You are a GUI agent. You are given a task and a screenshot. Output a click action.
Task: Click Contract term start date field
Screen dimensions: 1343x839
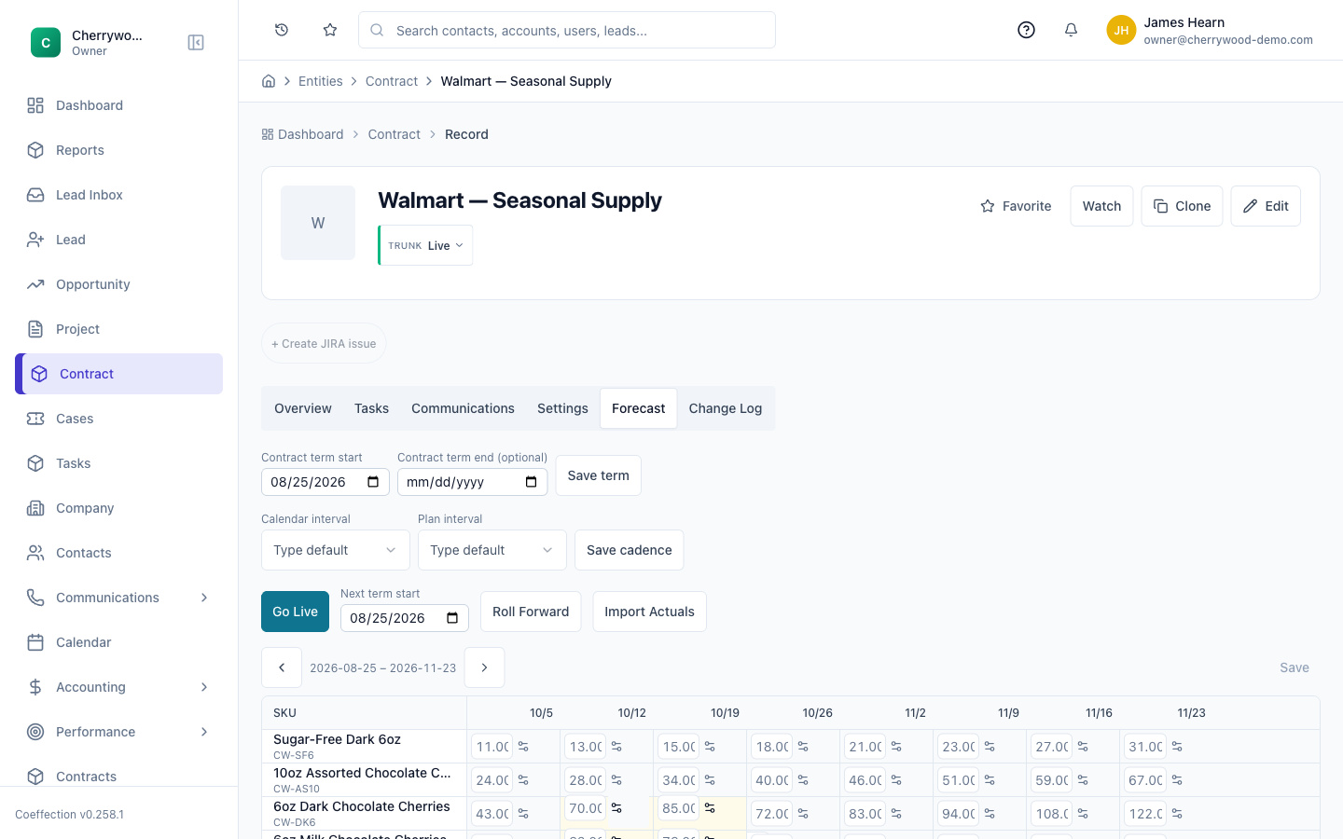[x=325, y=482]
